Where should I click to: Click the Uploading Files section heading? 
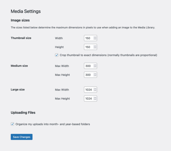pyautogui.click(x=23, y=112)
